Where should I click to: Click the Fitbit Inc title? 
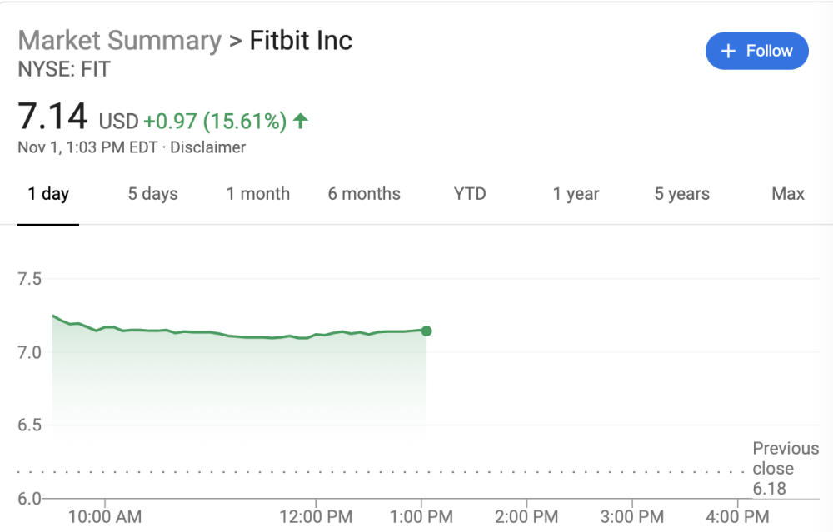click(301, 41)
